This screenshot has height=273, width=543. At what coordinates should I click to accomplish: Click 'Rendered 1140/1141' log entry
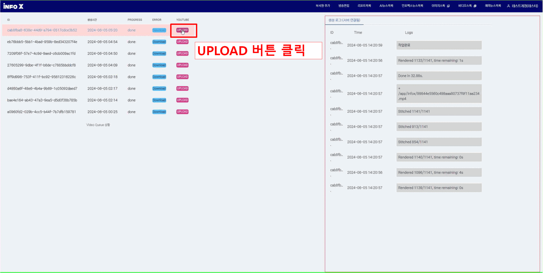point(439,157)
